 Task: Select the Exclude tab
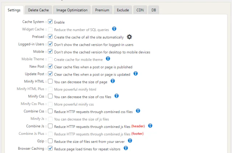pyautogui.click(x=123, y=10)
